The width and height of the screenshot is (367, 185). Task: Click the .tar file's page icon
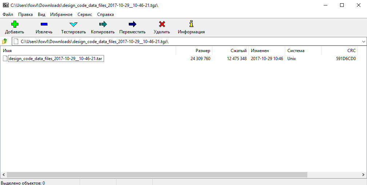5,59
